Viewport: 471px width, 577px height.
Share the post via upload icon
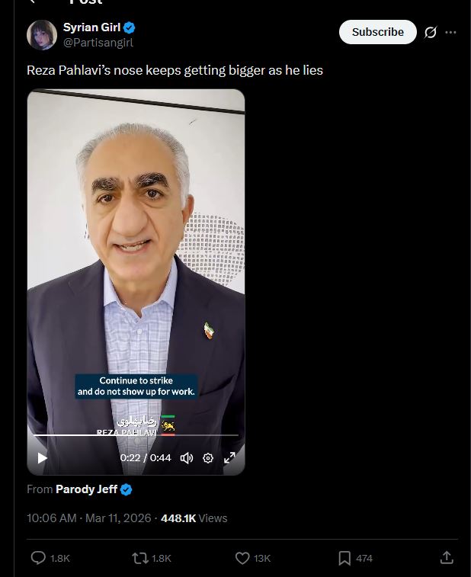(x=447, y=557)
